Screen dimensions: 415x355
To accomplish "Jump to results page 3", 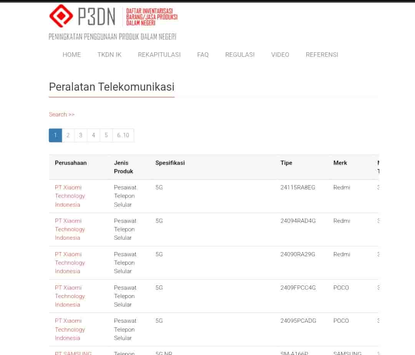I will [x=81, y=135].
